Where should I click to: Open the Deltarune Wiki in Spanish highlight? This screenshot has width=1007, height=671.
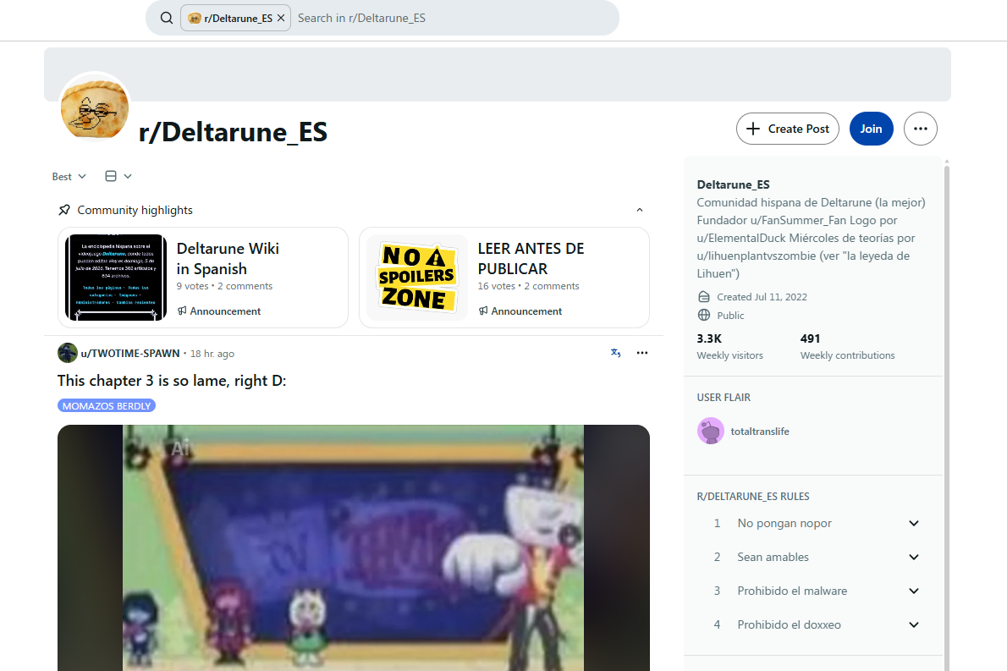click(203, 278)
